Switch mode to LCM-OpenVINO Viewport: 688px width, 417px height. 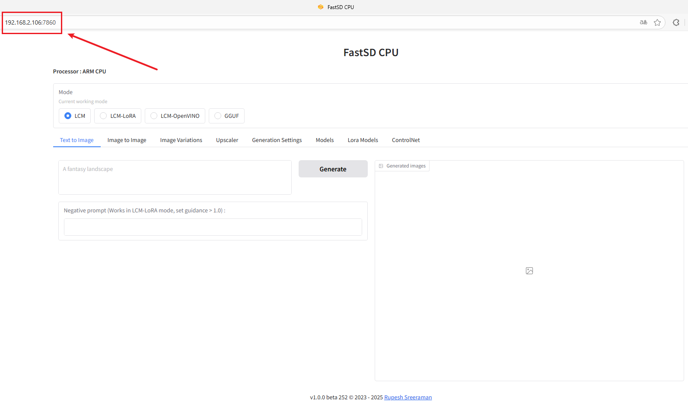154,116
